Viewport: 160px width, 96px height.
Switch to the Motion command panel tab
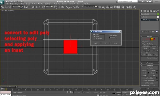click(x=151, y=11)
